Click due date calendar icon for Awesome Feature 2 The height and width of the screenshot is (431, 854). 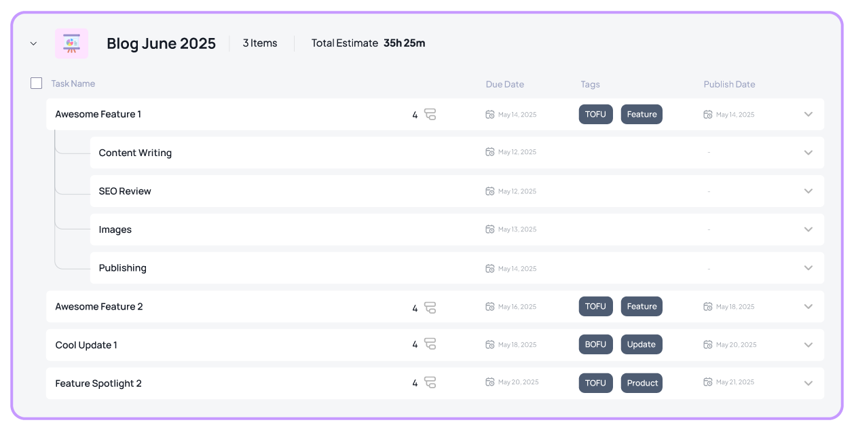coord(490,307)
